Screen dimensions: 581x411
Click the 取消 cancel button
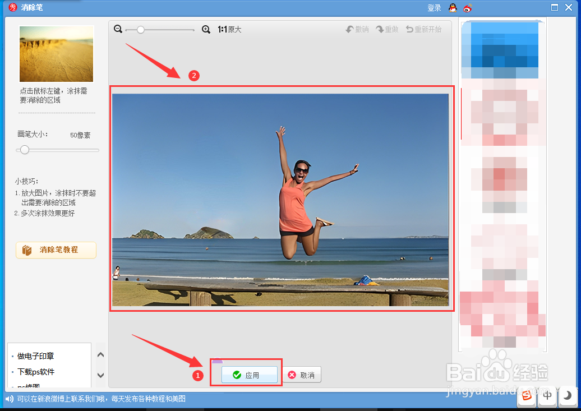(x=302, y=375)
